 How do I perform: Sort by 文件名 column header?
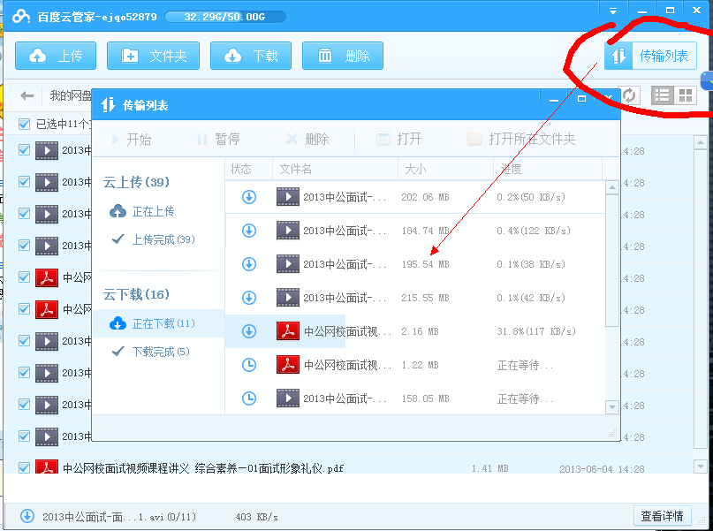[x=335, y=169]
